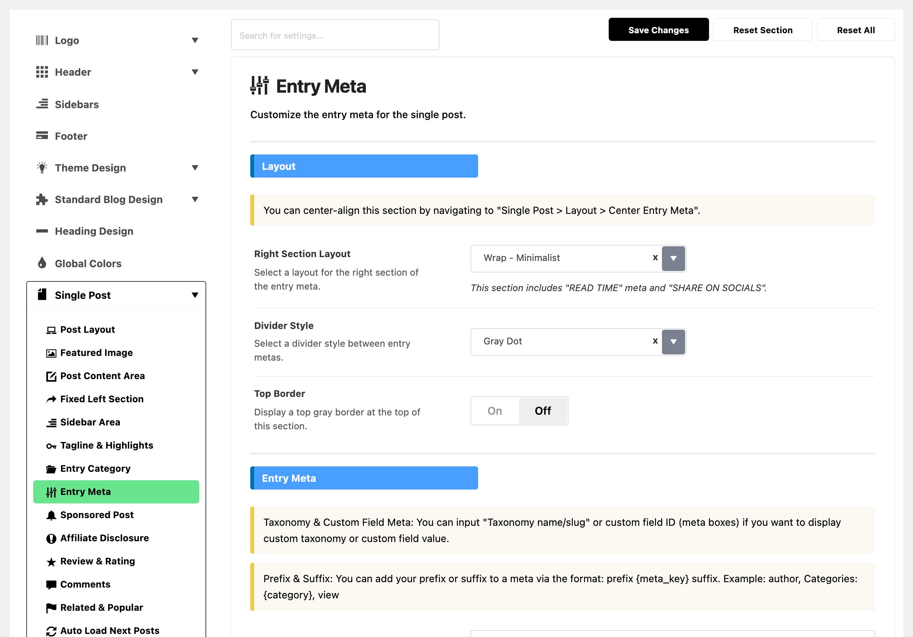The image size is (913, 637).
Task: Expand the Logo menu arrow
Action: (195, 40)
